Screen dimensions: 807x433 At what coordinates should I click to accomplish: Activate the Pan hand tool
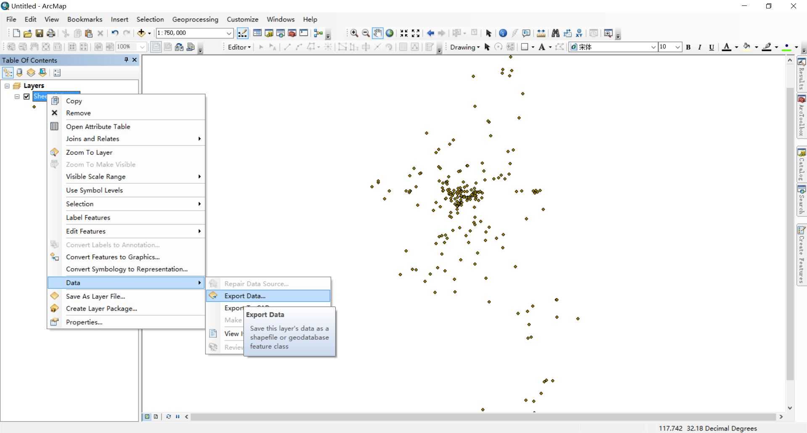point(377,33)
